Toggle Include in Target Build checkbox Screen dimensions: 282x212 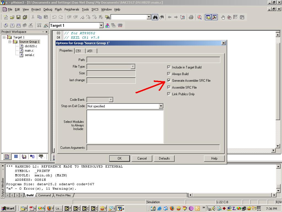[x=169, y=67]
